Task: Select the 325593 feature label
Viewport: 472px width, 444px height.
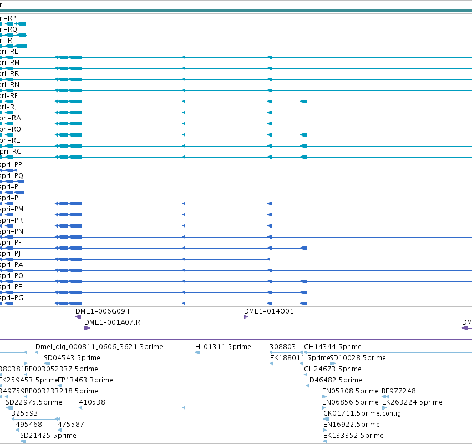Action: 25,413
